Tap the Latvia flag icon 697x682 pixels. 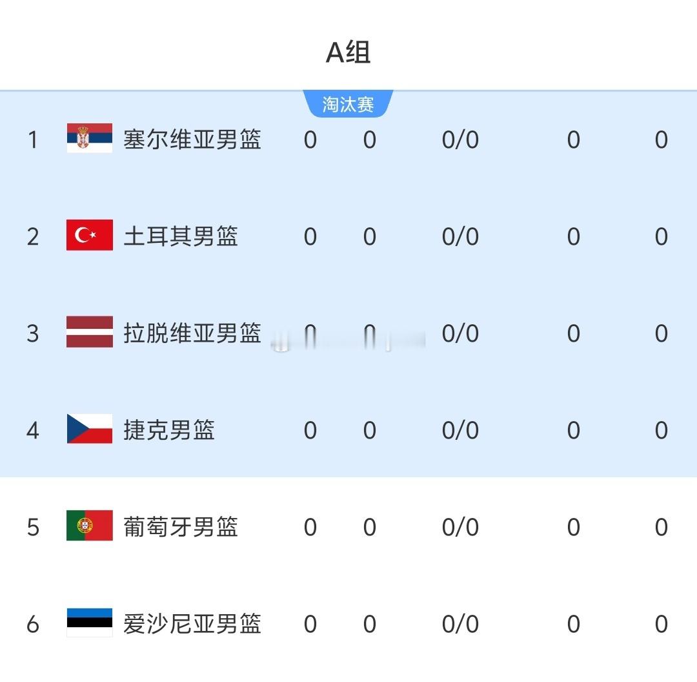[89, 332]
